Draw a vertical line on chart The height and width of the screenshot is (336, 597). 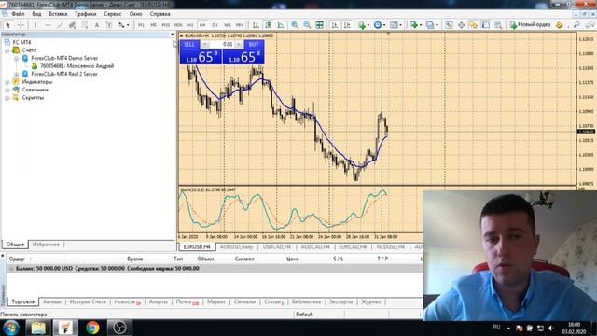click(35, 25)
